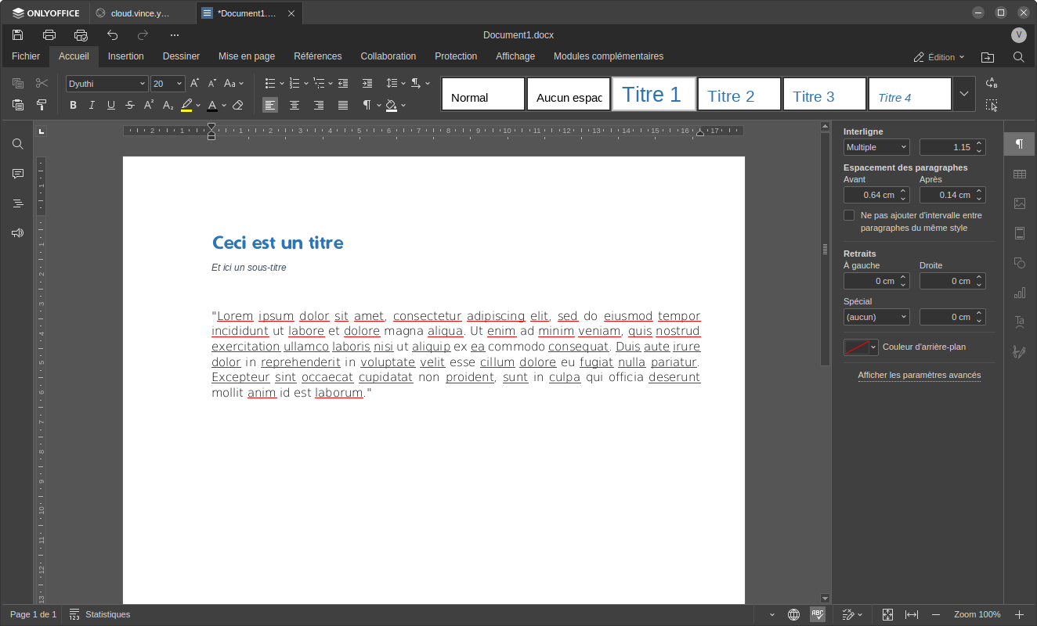Expand the Spécial '(aucun)' indent dropdown
This screenshot has height=626, width=1037.
876,317
